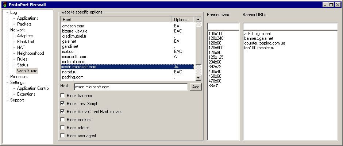Click the Options column header
The image size is (343, 146).
pos(181,20)
